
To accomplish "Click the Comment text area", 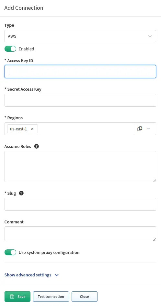I will click(x=80, y=234).
